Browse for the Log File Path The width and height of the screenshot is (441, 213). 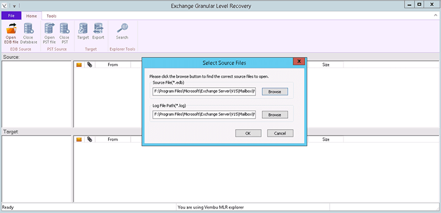275,115
